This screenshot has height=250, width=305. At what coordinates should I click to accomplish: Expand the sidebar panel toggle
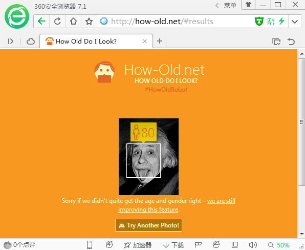pos(11,41)
